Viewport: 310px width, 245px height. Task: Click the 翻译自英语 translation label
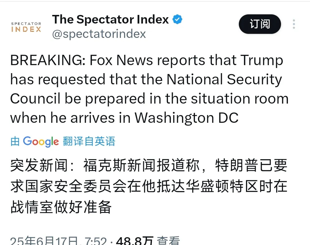(89, 141)
